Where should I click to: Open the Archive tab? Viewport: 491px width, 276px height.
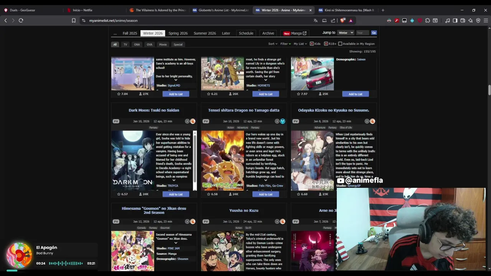268,33
